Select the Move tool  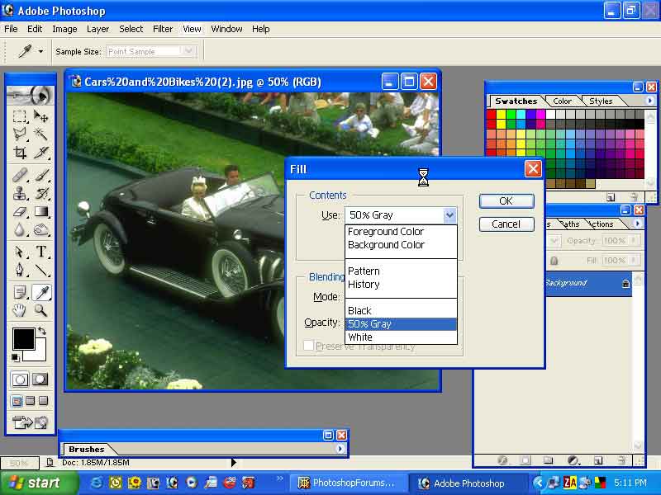click(40, 116)
